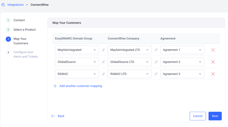This screenshot has height=127, width=228.
Task: Expand the GlobalSource LTD company dropdown
Action: pyautogui.click(x=130, y=62)
